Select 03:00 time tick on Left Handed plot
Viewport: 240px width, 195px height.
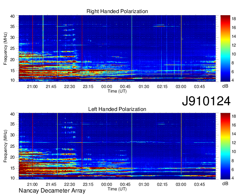(x=181, y=184)
